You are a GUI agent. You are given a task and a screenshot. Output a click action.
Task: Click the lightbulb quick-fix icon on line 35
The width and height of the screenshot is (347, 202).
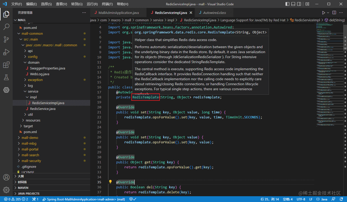110,182
